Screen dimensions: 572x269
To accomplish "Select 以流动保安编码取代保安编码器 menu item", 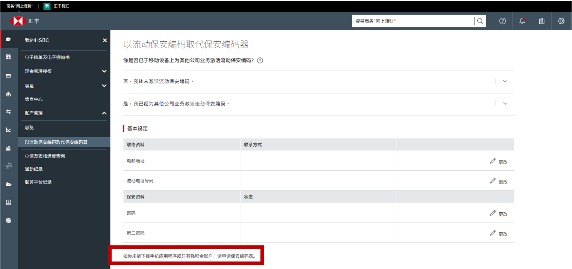I will [x=56, y=142].
